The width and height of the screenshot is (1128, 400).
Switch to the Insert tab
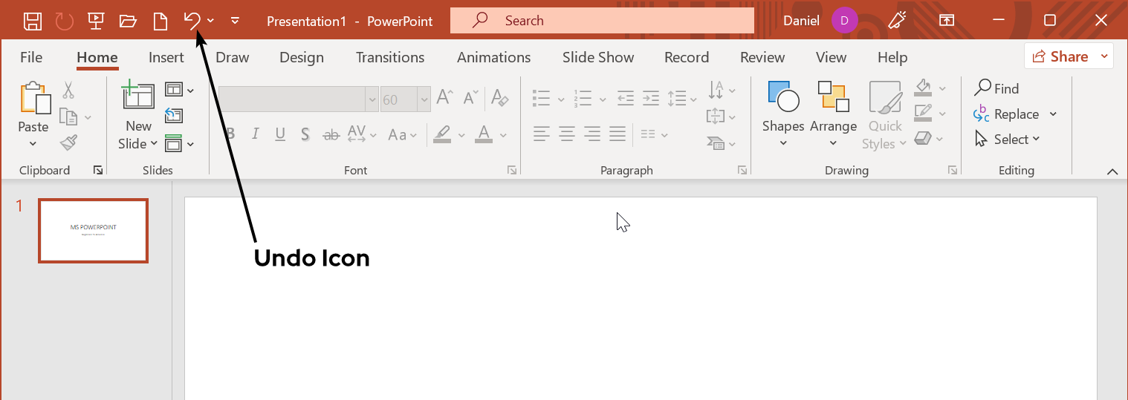166,57
